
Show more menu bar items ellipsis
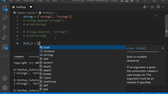tap(62, 1)
